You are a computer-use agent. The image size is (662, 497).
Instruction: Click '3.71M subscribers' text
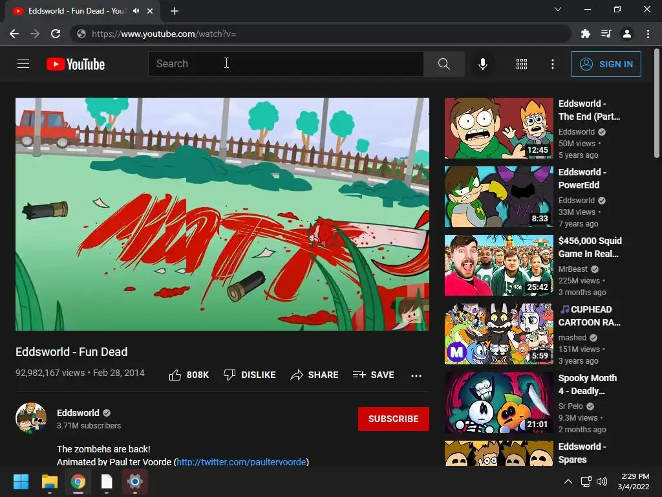click(x=89, y=426)
